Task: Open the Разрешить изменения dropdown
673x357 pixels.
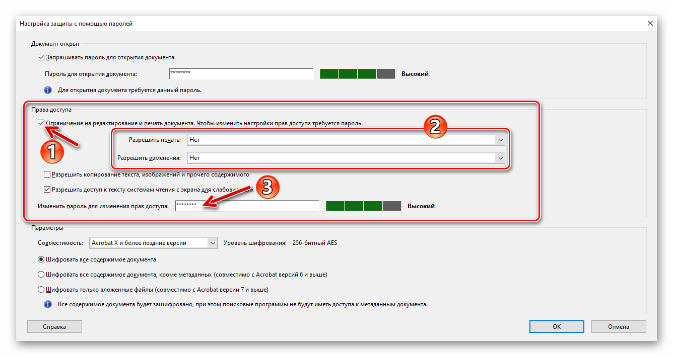Action: tap(346, 158)
